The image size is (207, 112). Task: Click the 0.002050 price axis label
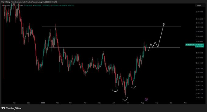pos(200,58)
